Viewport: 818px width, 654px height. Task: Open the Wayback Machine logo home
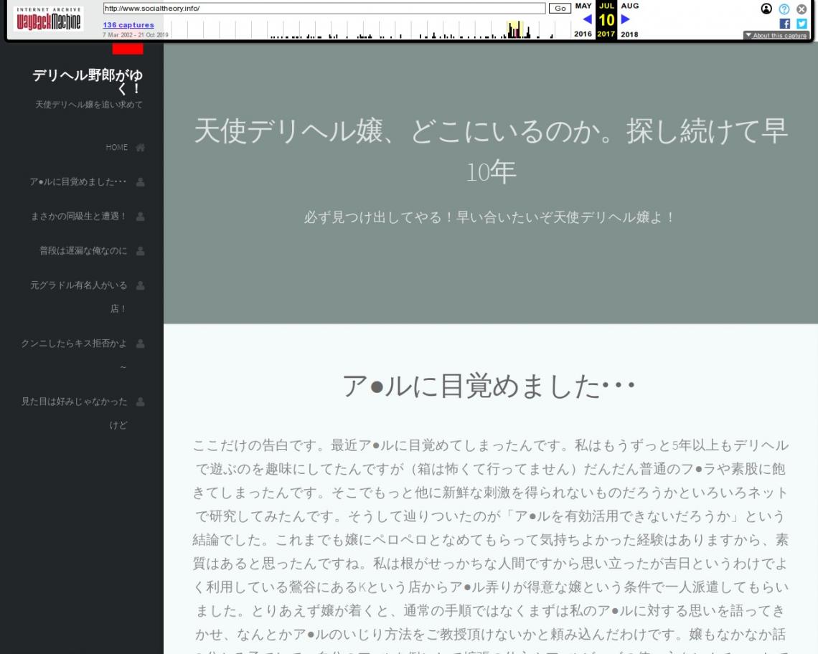pos(48,19)
